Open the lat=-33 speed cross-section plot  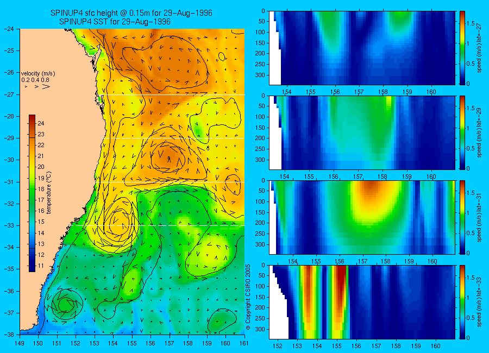(x=362, y=302)
